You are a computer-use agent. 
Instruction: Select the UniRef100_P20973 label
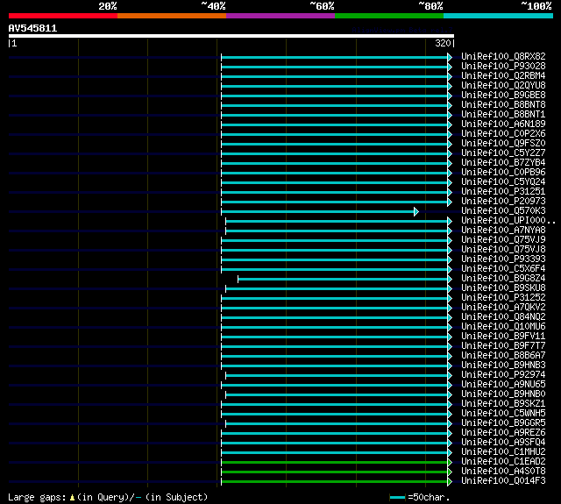[503, 202]
